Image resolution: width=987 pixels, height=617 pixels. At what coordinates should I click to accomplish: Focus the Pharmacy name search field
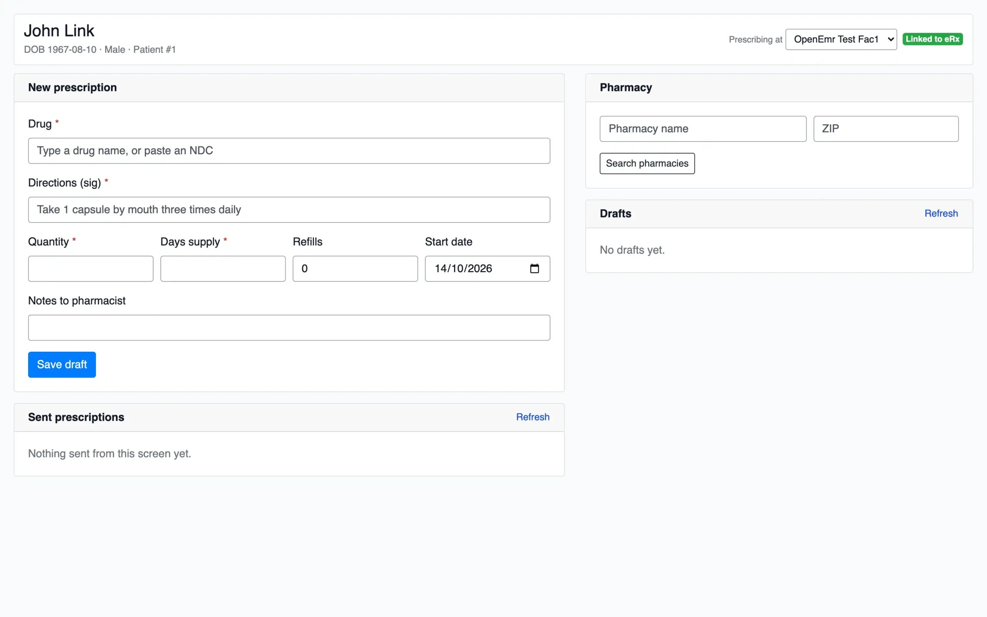703,129
